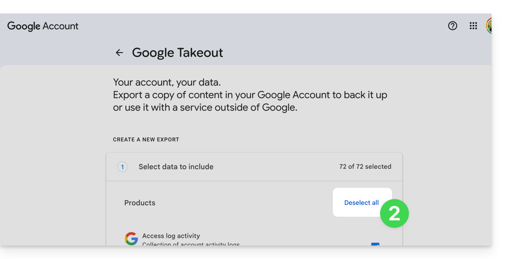
Task: Open the Help question mark icon
Action: tap(453, 26)
